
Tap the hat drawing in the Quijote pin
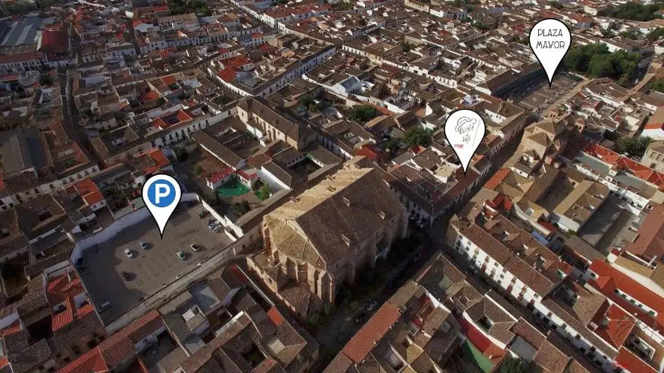pos(464,123)
